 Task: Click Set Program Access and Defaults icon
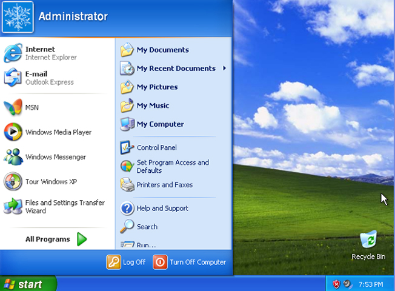point(127,166)
